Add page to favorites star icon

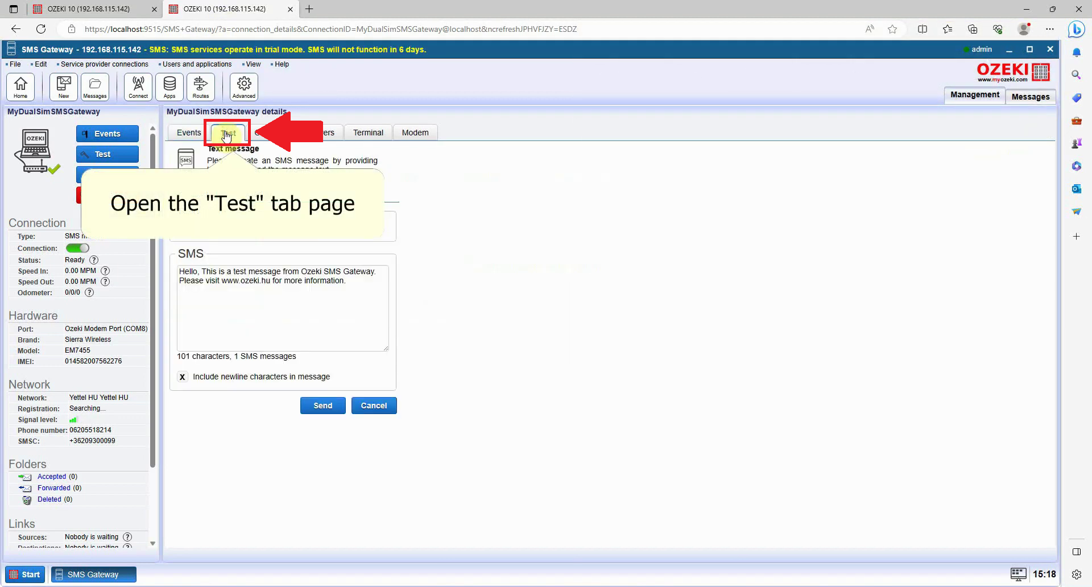pos(892,29)
